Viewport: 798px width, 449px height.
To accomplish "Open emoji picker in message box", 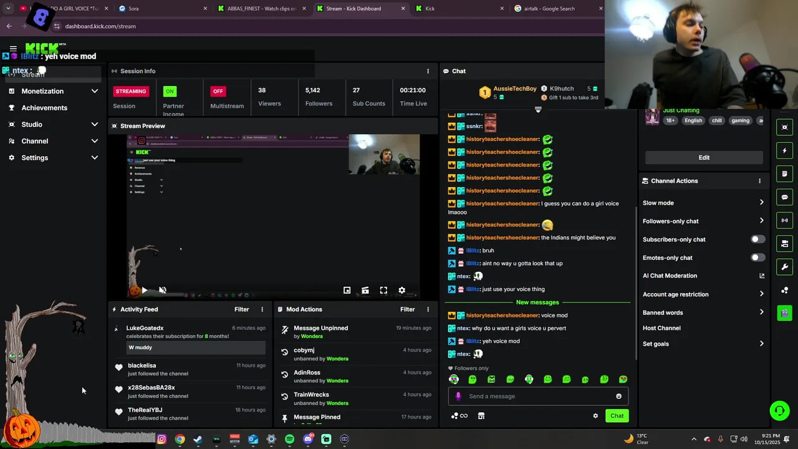I will coord(618,396).
